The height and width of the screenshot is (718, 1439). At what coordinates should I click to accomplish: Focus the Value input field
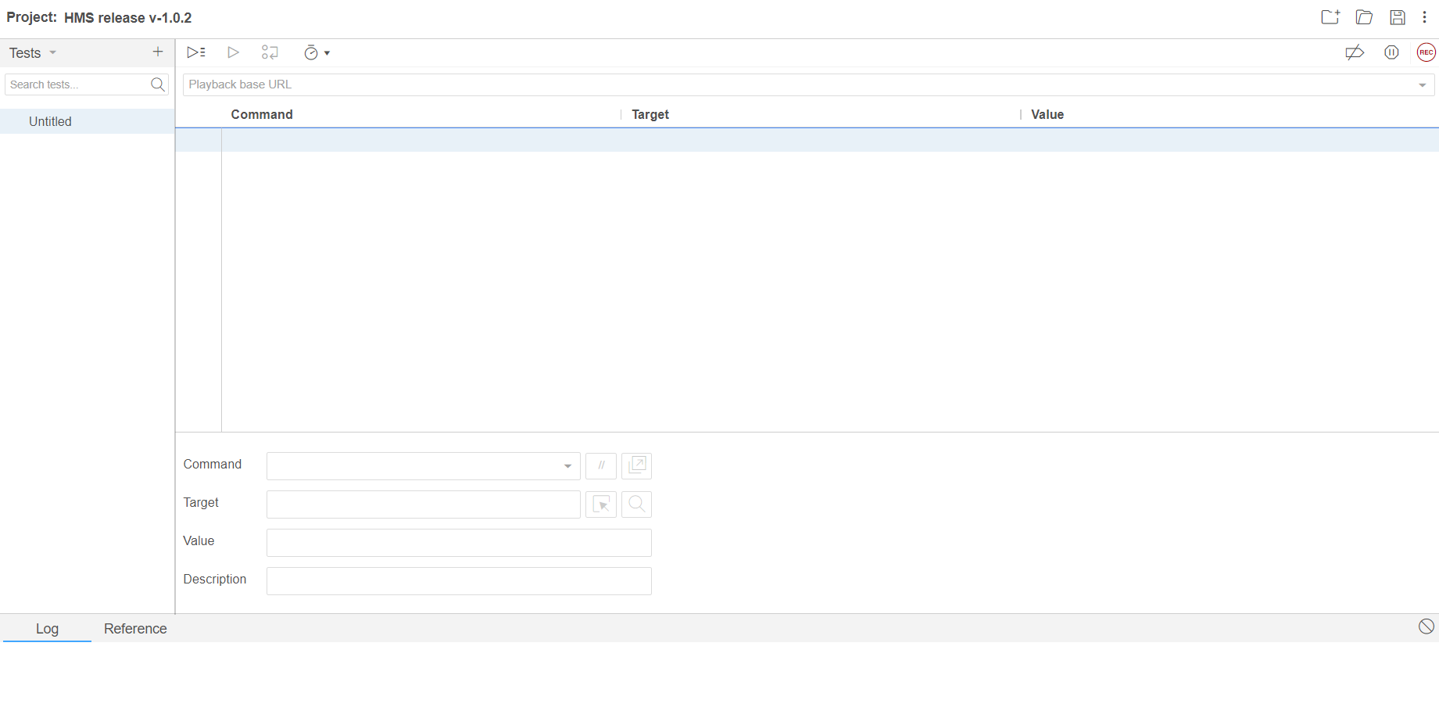[459, 543]
